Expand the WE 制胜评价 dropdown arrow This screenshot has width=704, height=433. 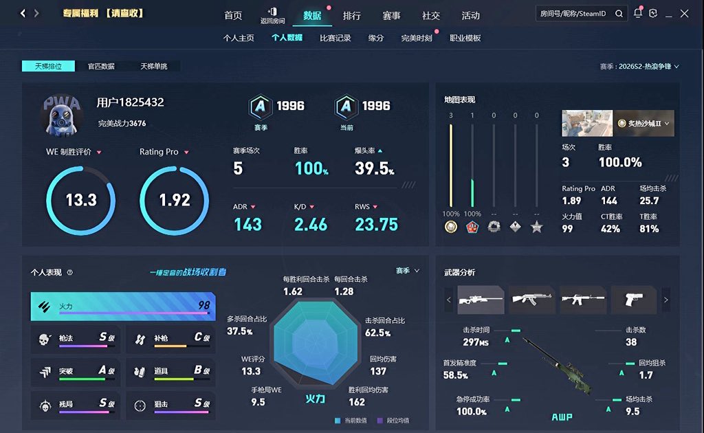pos(99,153)
